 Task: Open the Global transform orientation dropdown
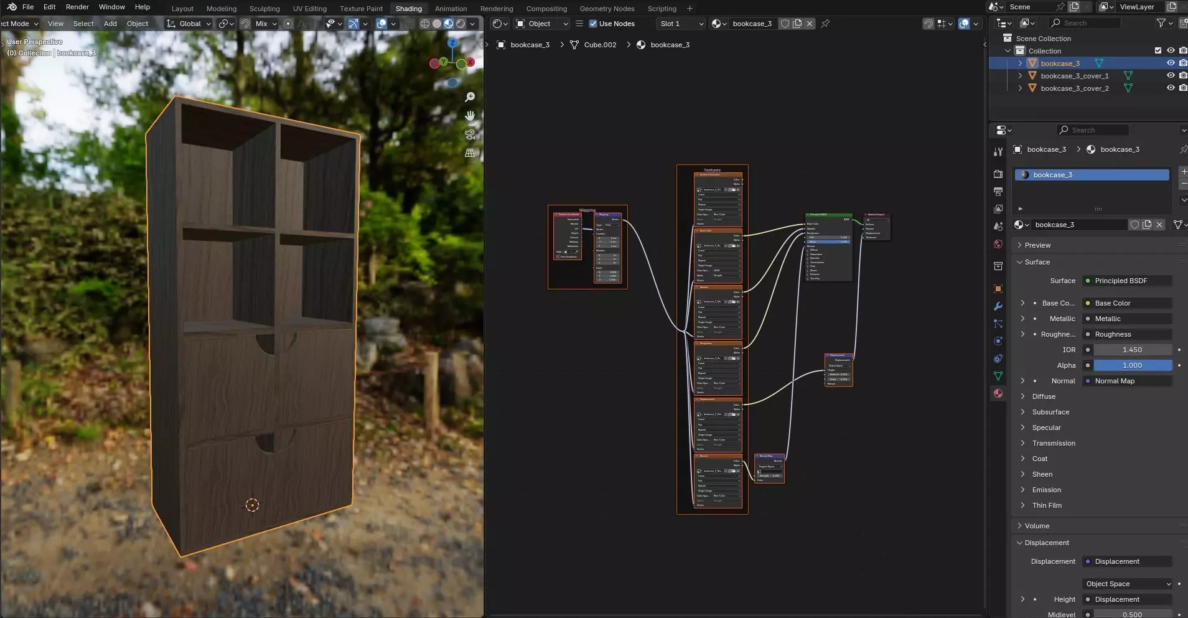(x=189, y=24)
